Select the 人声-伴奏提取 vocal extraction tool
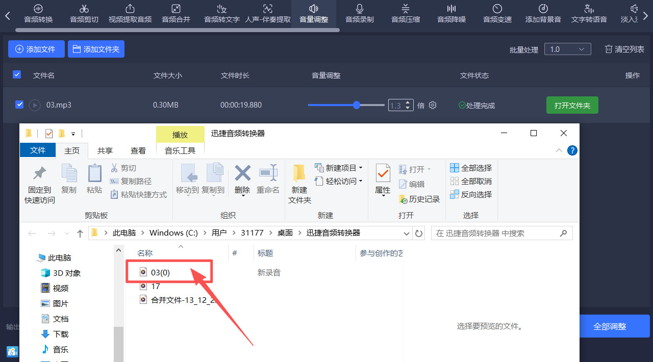 [268, 14]
